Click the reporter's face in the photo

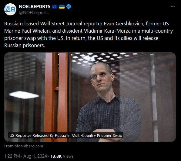click(x=102, y=78)
